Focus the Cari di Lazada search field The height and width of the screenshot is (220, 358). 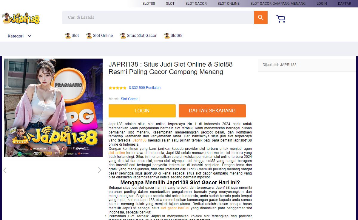coord(158,18)
